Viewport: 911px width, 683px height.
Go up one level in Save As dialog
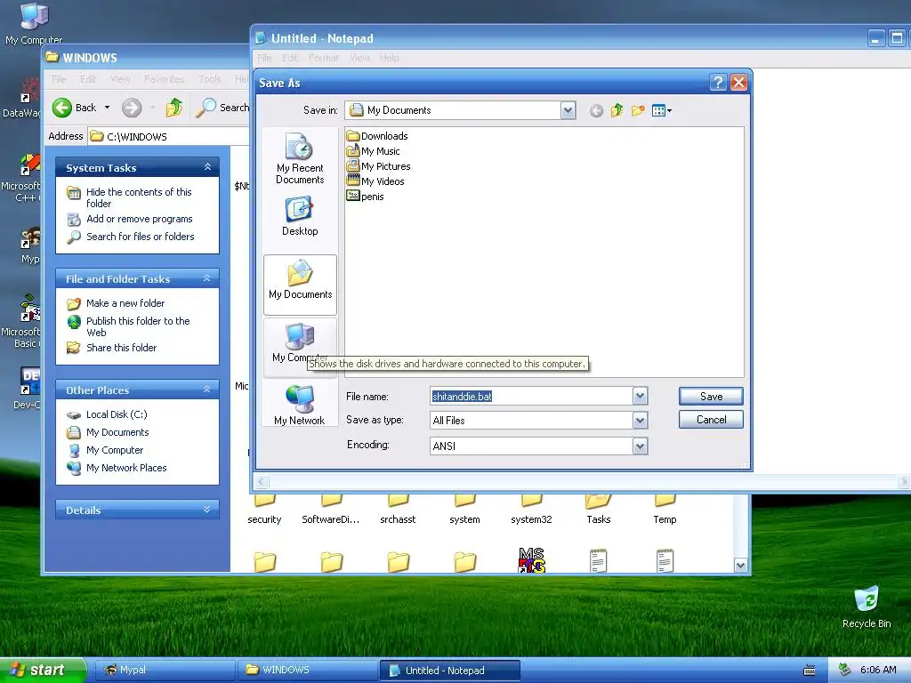[617, 110]
